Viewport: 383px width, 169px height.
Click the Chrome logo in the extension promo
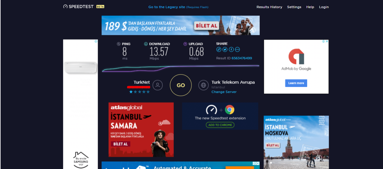(230, 110)
